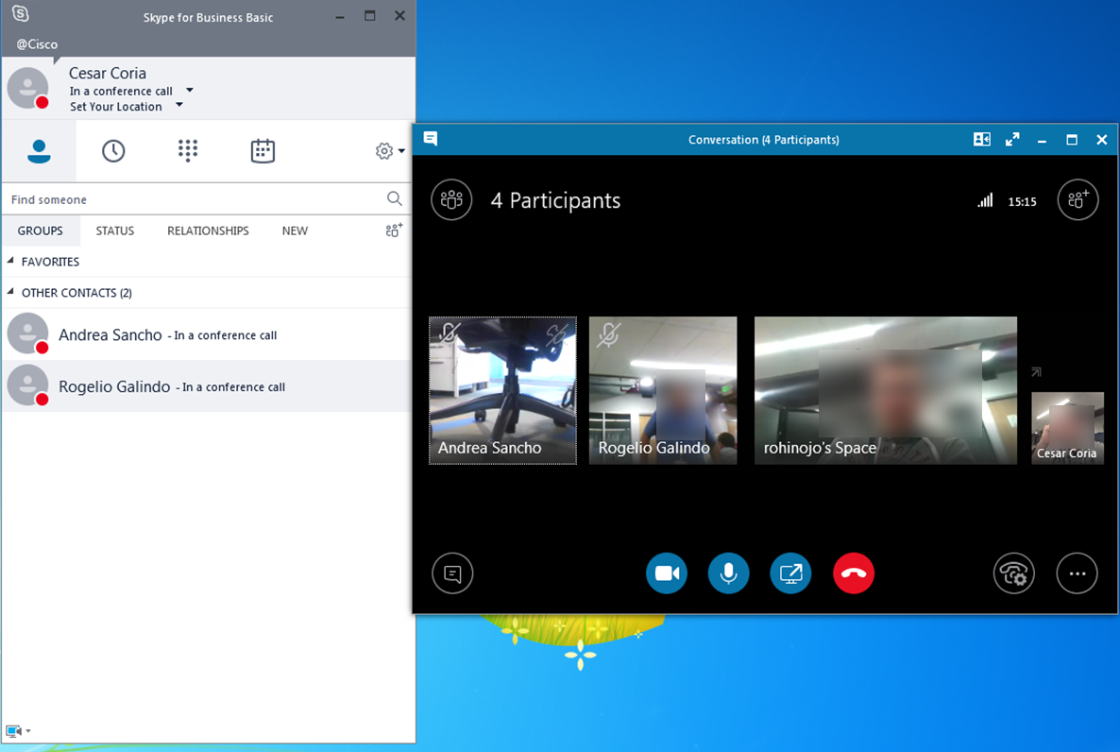Open call settings via the phone gear icon
Viewport: 1120px width, 752px height.
pos(1014,573)
